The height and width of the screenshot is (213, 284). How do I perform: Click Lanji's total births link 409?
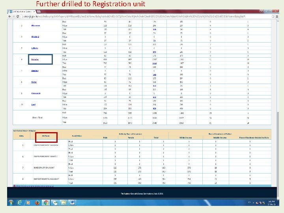click(154, 109)
